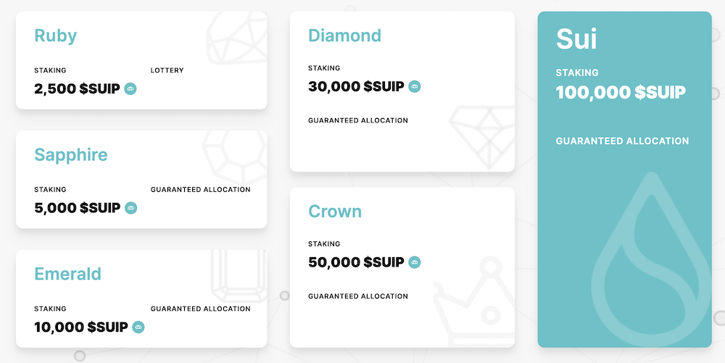Select the Ruby tier title

click(55, 36)
